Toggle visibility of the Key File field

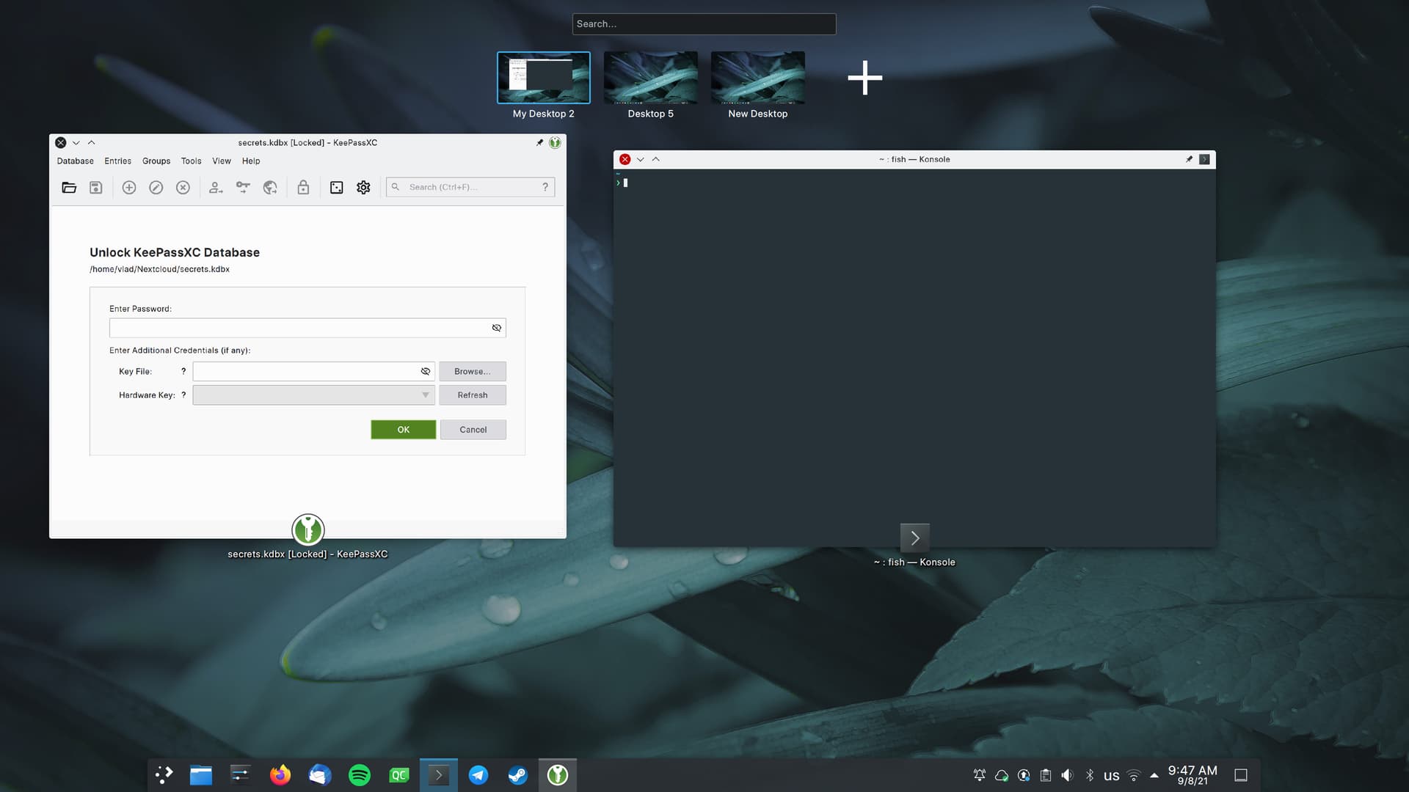(x=426, y=371)
